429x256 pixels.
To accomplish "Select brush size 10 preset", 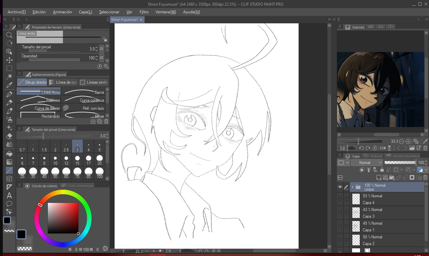I will (55, 160).
